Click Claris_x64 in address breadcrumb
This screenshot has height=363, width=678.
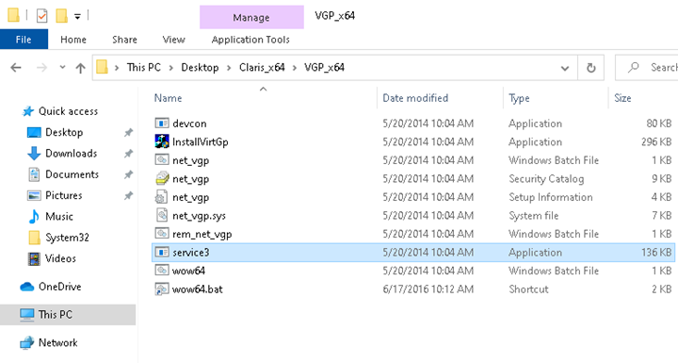[262, 68]
